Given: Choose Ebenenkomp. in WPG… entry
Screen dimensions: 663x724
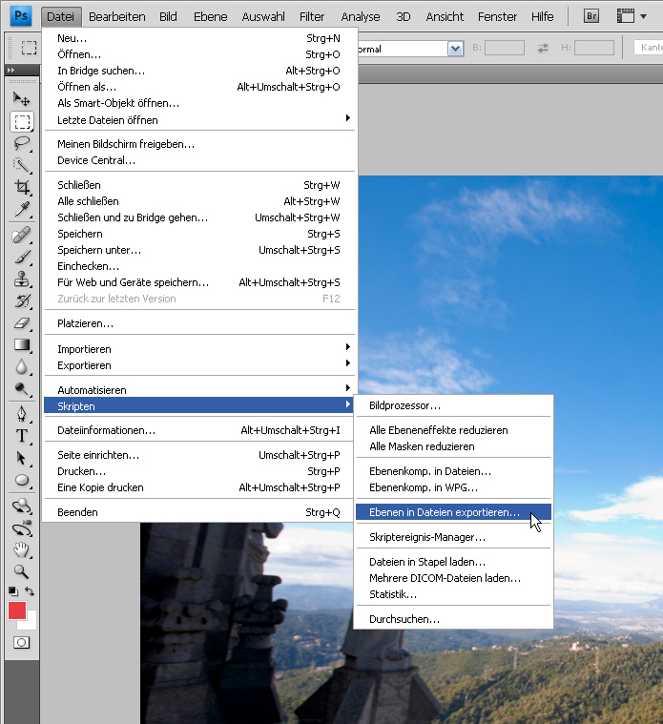Looking at the screenshot, I should (453, 487).
